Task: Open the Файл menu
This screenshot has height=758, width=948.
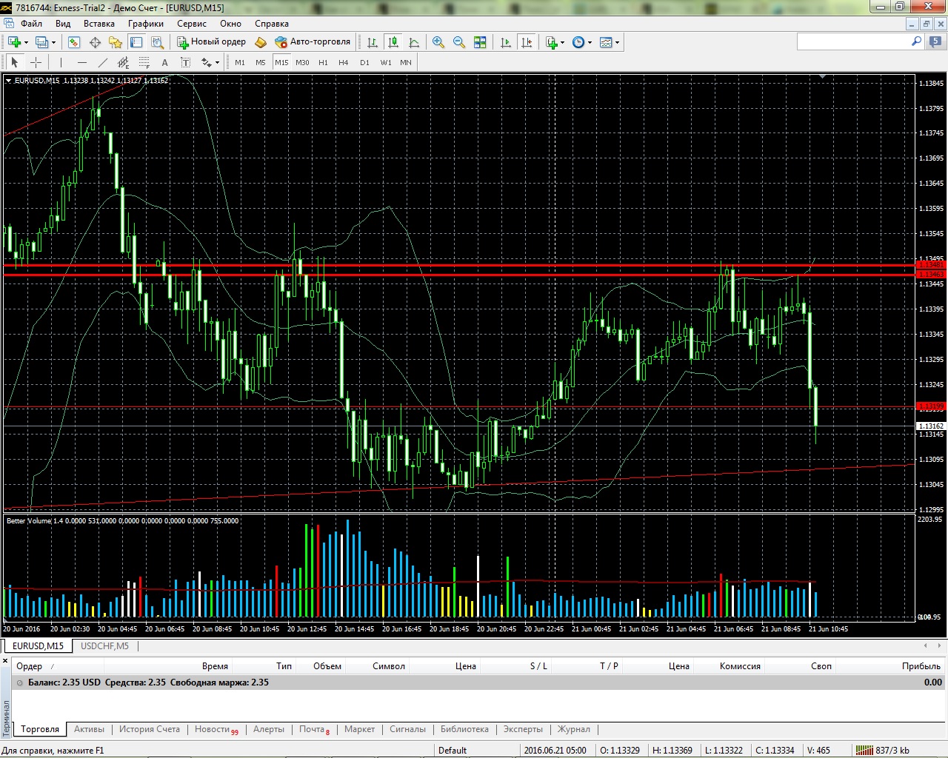Action: (32, 23)
